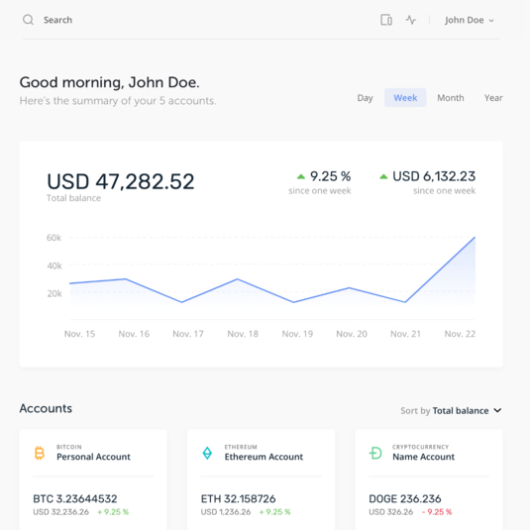Viewport: 530px width, 530px height.
Task: Switch to the Year range
Action: click(x=493, y=98)
